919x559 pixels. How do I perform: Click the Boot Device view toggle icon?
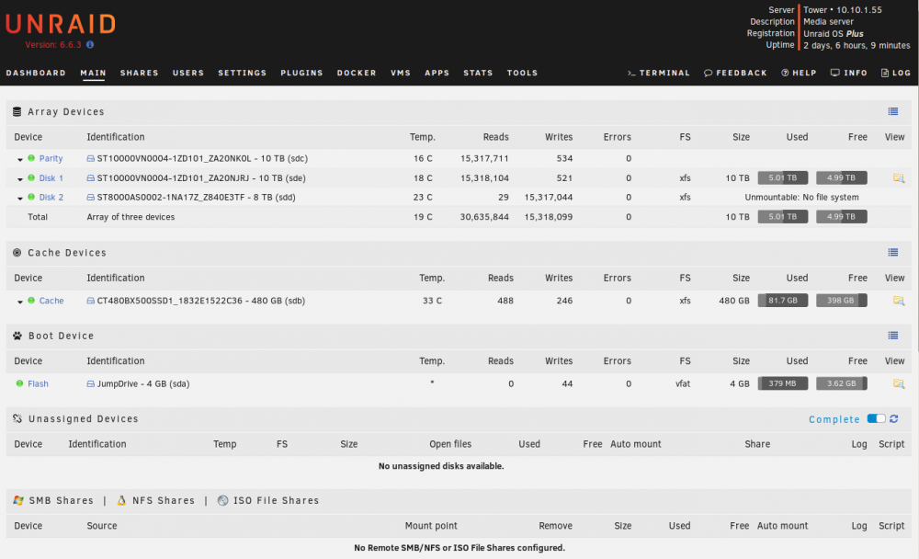pyautogui.click(x=892, y=336)
